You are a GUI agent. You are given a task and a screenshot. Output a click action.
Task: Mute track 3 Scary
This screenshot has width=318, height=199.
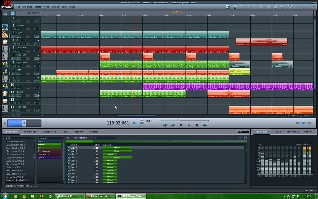click(18, 36)
